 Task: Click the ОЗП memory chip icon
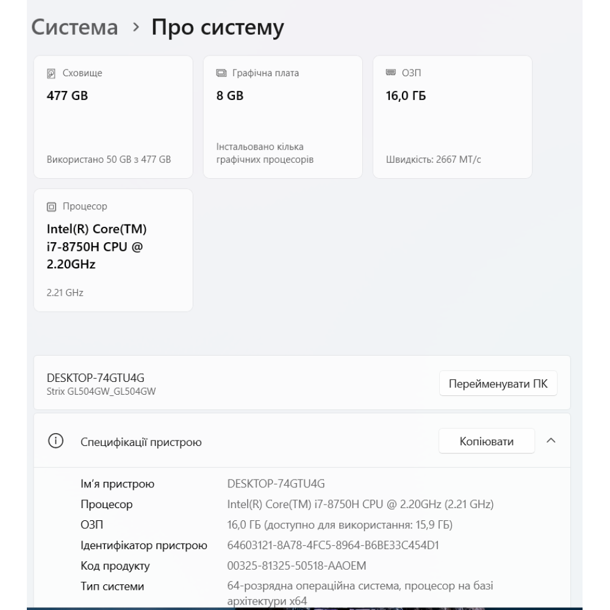tap(390, 73)
